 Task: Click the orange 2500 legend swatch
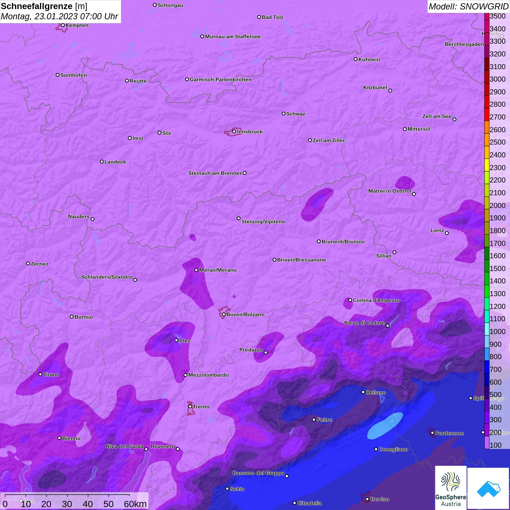[487, 140]
